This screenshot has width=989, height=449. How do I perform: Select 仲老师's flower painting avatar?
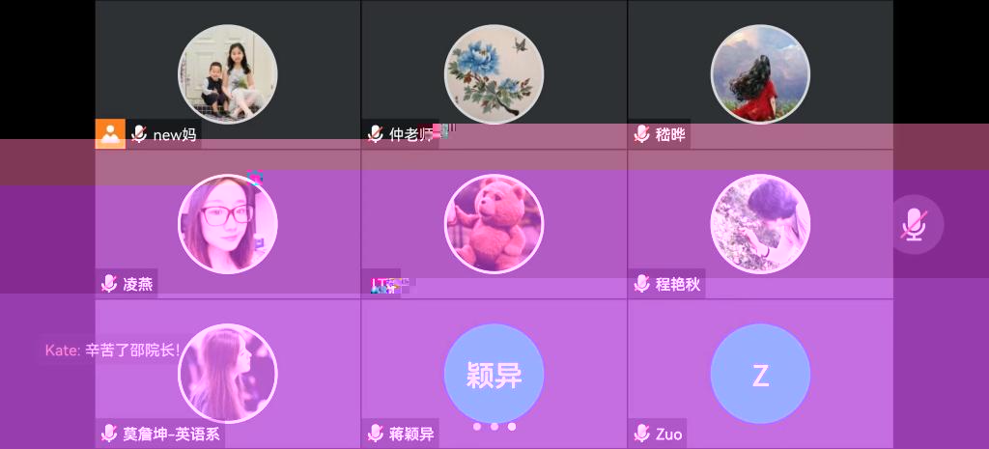(x=494, y=74)
